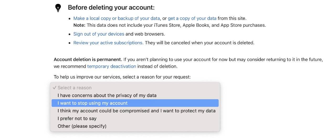Open the local copy or backup link
This screenshot has height=139, width=336.
[117, 18]
